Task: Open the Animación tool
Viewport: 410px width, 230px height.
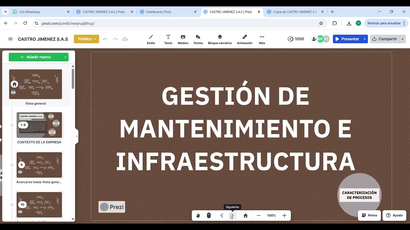Action: [x=245, y=39]
